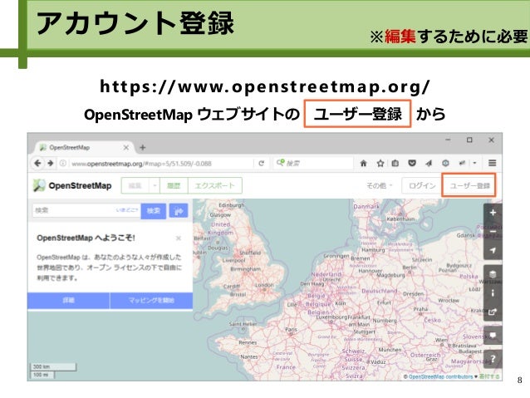The width and height of the screenshot is (530, 398).
Task: Click the hexagon extension icon
Action: 445,164
